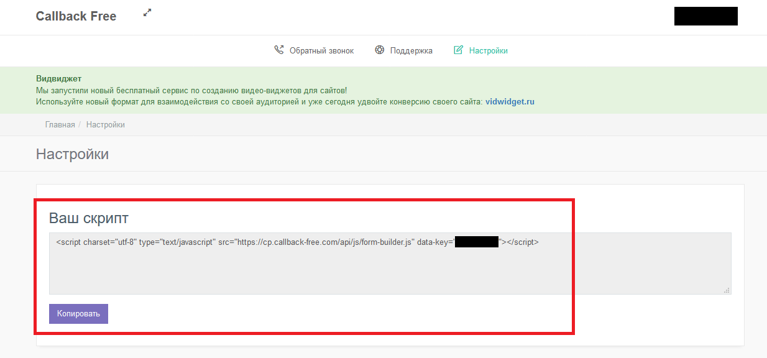Open the vidwidget.ru link
This screenshot has width=767, height=358.
coord(510,102)
